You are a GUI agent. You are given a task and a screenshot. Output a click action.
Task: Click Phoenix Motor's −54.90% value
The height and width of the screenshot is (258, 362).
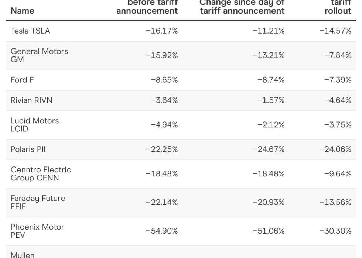162,231
